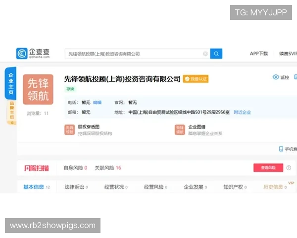Click the 股权穿透图 icon

pyautogui.click(x=69, y=129)
